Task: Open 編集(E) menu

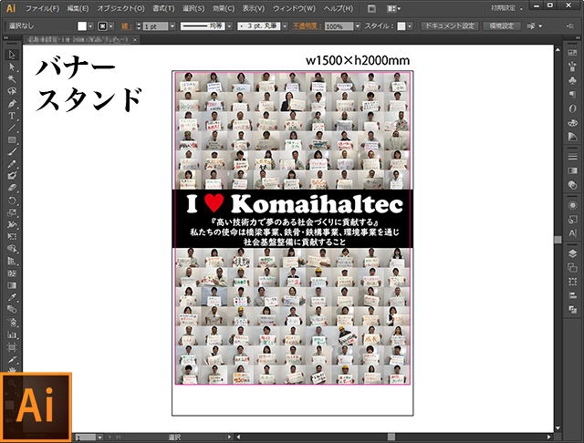Action: point(78,8)
